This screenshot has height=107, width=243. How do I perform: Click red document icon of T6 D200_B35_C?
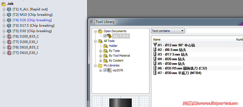9,36
